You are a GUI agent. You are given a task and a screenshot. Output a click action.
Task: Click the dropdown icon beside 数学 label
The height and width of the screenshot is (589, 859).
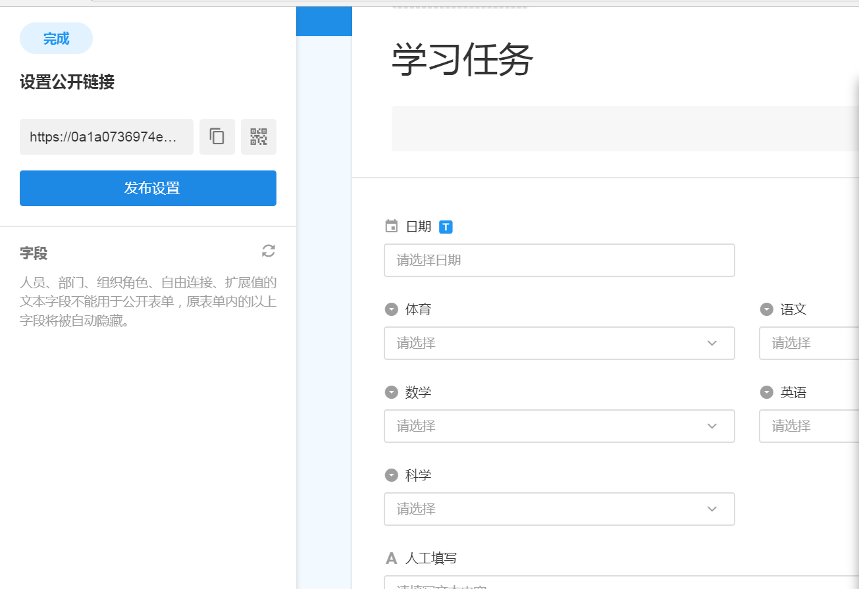(392, 392)
